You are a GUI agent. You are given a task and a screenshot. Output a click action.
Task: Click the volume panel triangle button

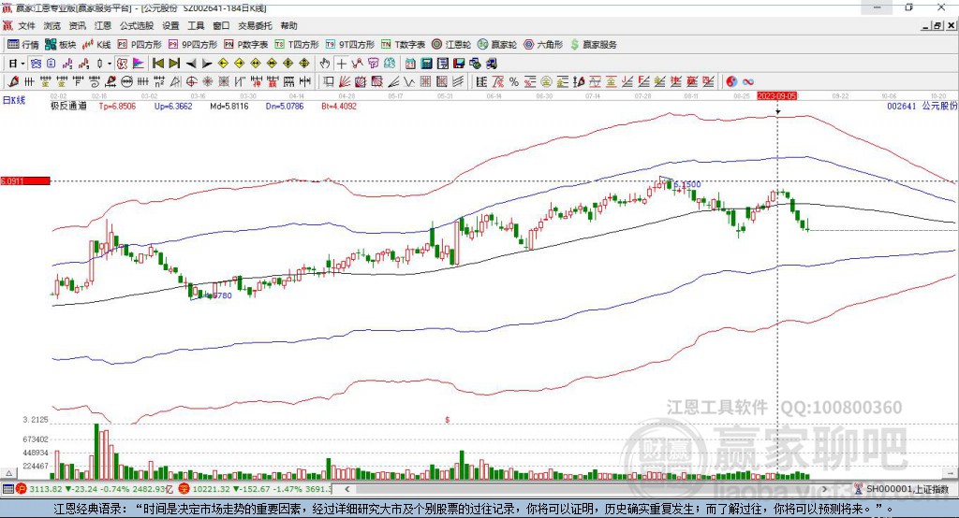pos(8,473)
